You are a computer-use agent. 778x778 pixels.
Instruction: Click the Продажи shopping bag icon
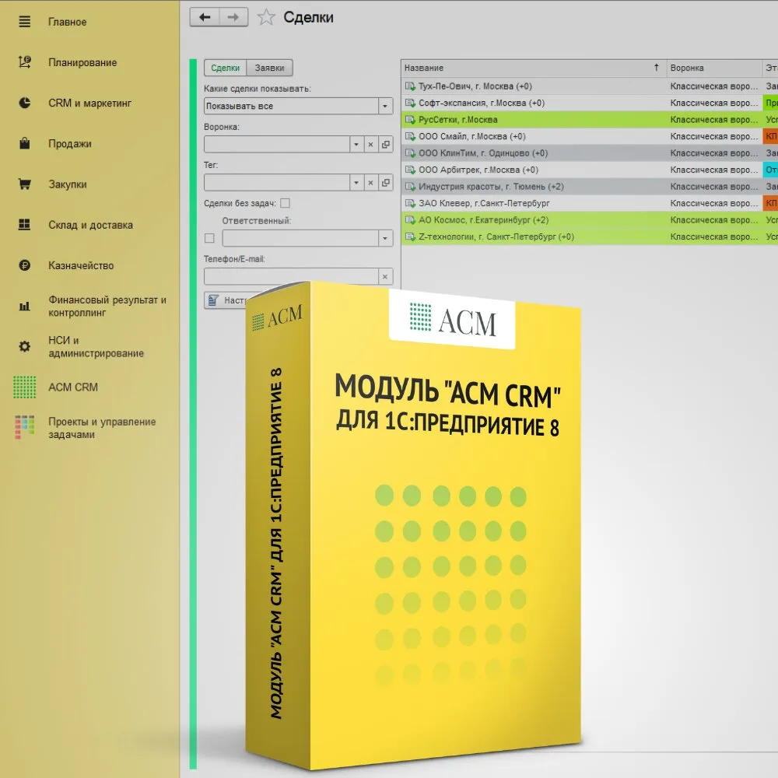tap(24, 143)
